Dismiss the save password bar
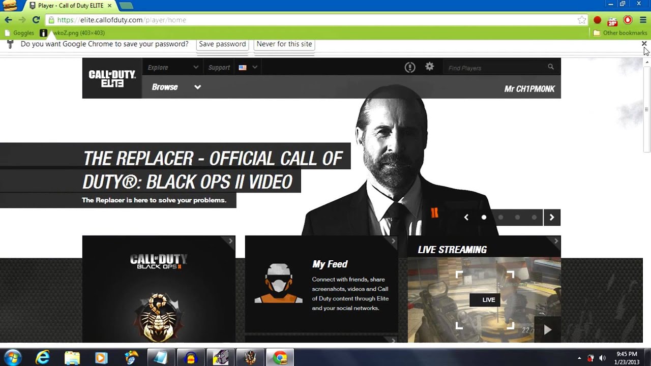This screenshot has width=651, height=366. click(644, 44)
